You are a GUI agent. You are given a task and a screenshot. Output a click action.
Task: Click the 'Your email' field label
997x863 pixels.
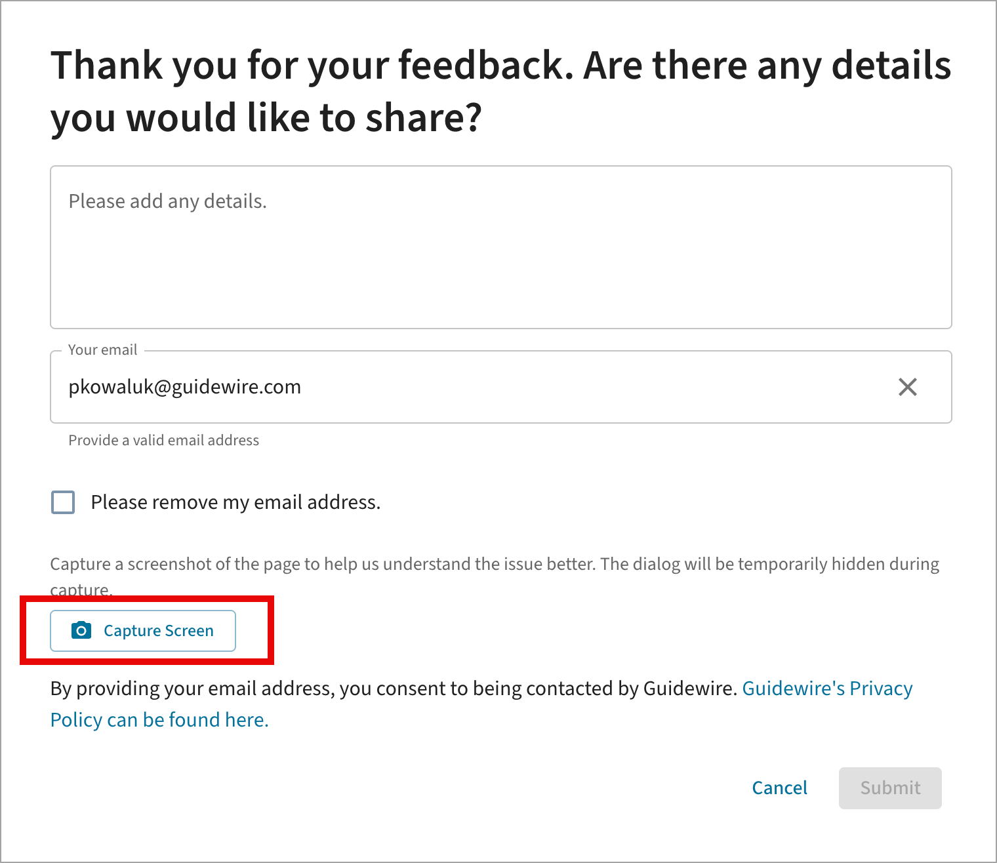coord(103,350)
